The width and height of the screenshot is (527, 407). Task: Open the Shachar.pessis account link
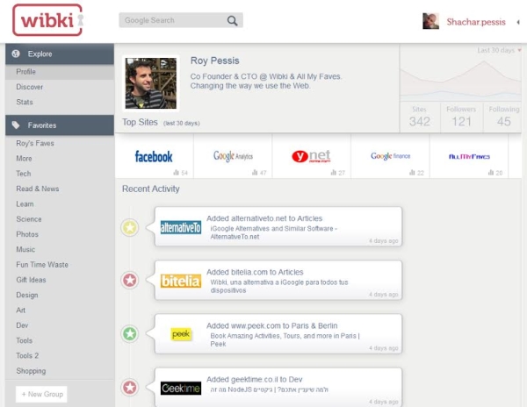476,22
